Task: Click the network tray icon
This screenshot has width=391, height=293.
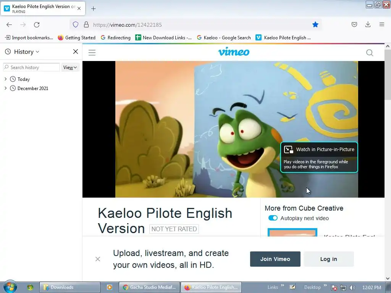Action: click(x=343, y=288)
